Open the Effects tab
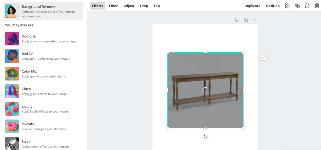This screenshot has width=321, height=150. (98, 6)
